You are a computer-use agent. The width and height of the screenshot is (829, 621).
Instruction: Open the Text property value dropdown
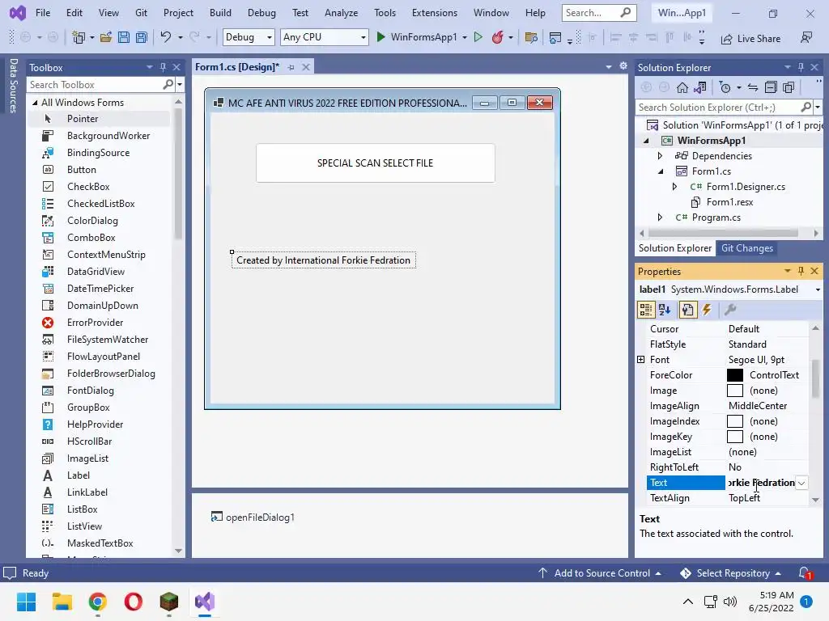pos(801,483)
